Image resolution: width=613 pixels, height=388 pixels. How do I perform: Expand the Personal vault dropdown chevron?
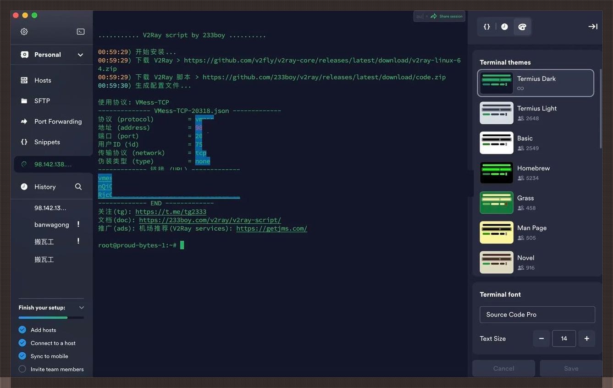(x=80, y=55)
